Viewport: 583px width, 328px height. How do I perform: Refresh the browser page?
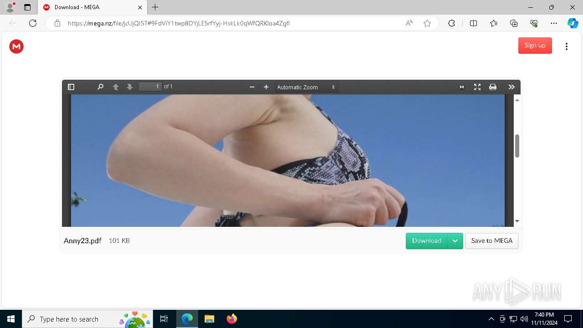(33, 23)
